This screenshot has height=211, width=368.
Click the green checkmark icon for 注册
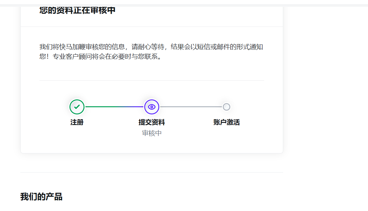77,107
